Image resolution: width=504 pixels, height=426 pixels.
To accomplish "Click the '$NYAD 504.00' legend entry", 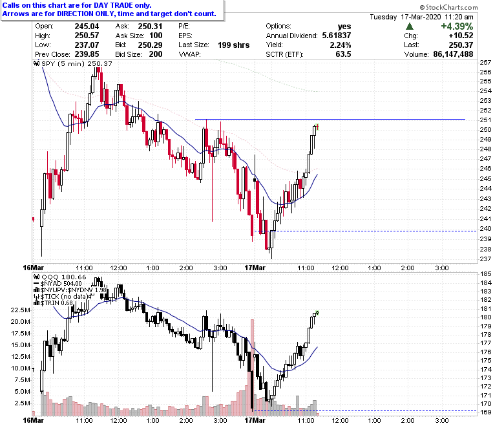I will [61, 284].
